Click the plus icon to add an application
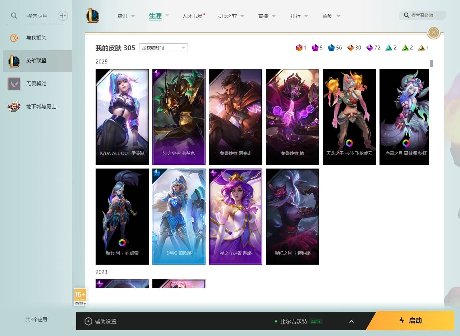Image resolution: width=460 pixels, height=336 pixels. tap(63, 16)
